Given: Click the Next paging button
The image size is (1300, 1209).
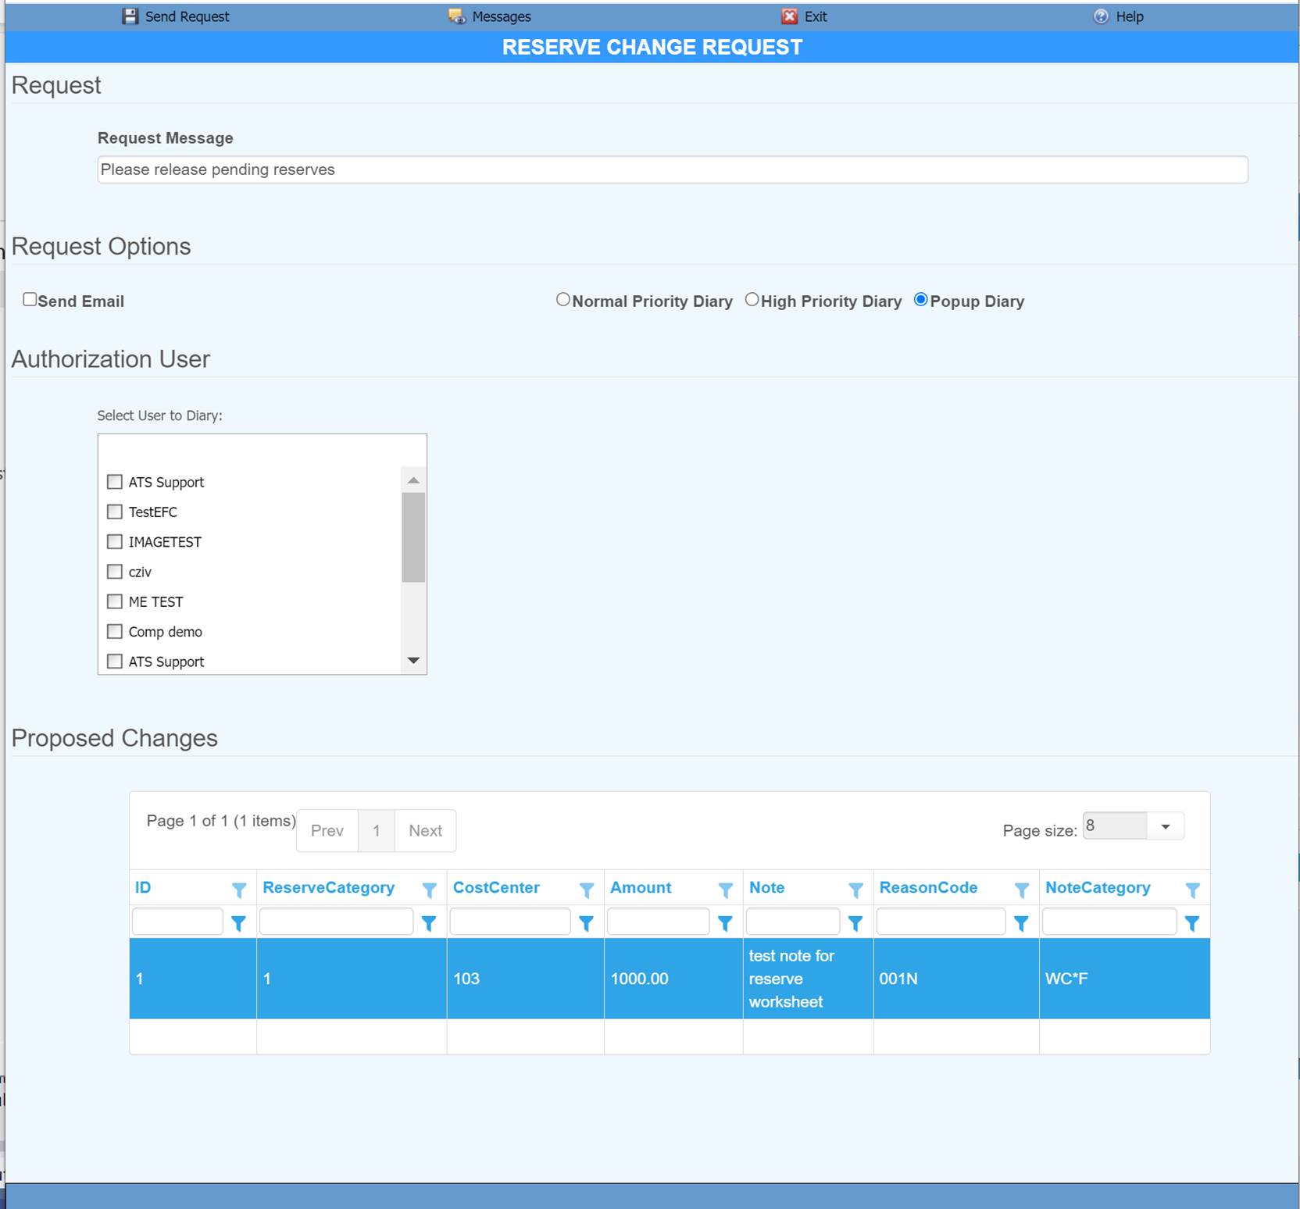Looking at the screenshot, I should (x=424, y=830).
